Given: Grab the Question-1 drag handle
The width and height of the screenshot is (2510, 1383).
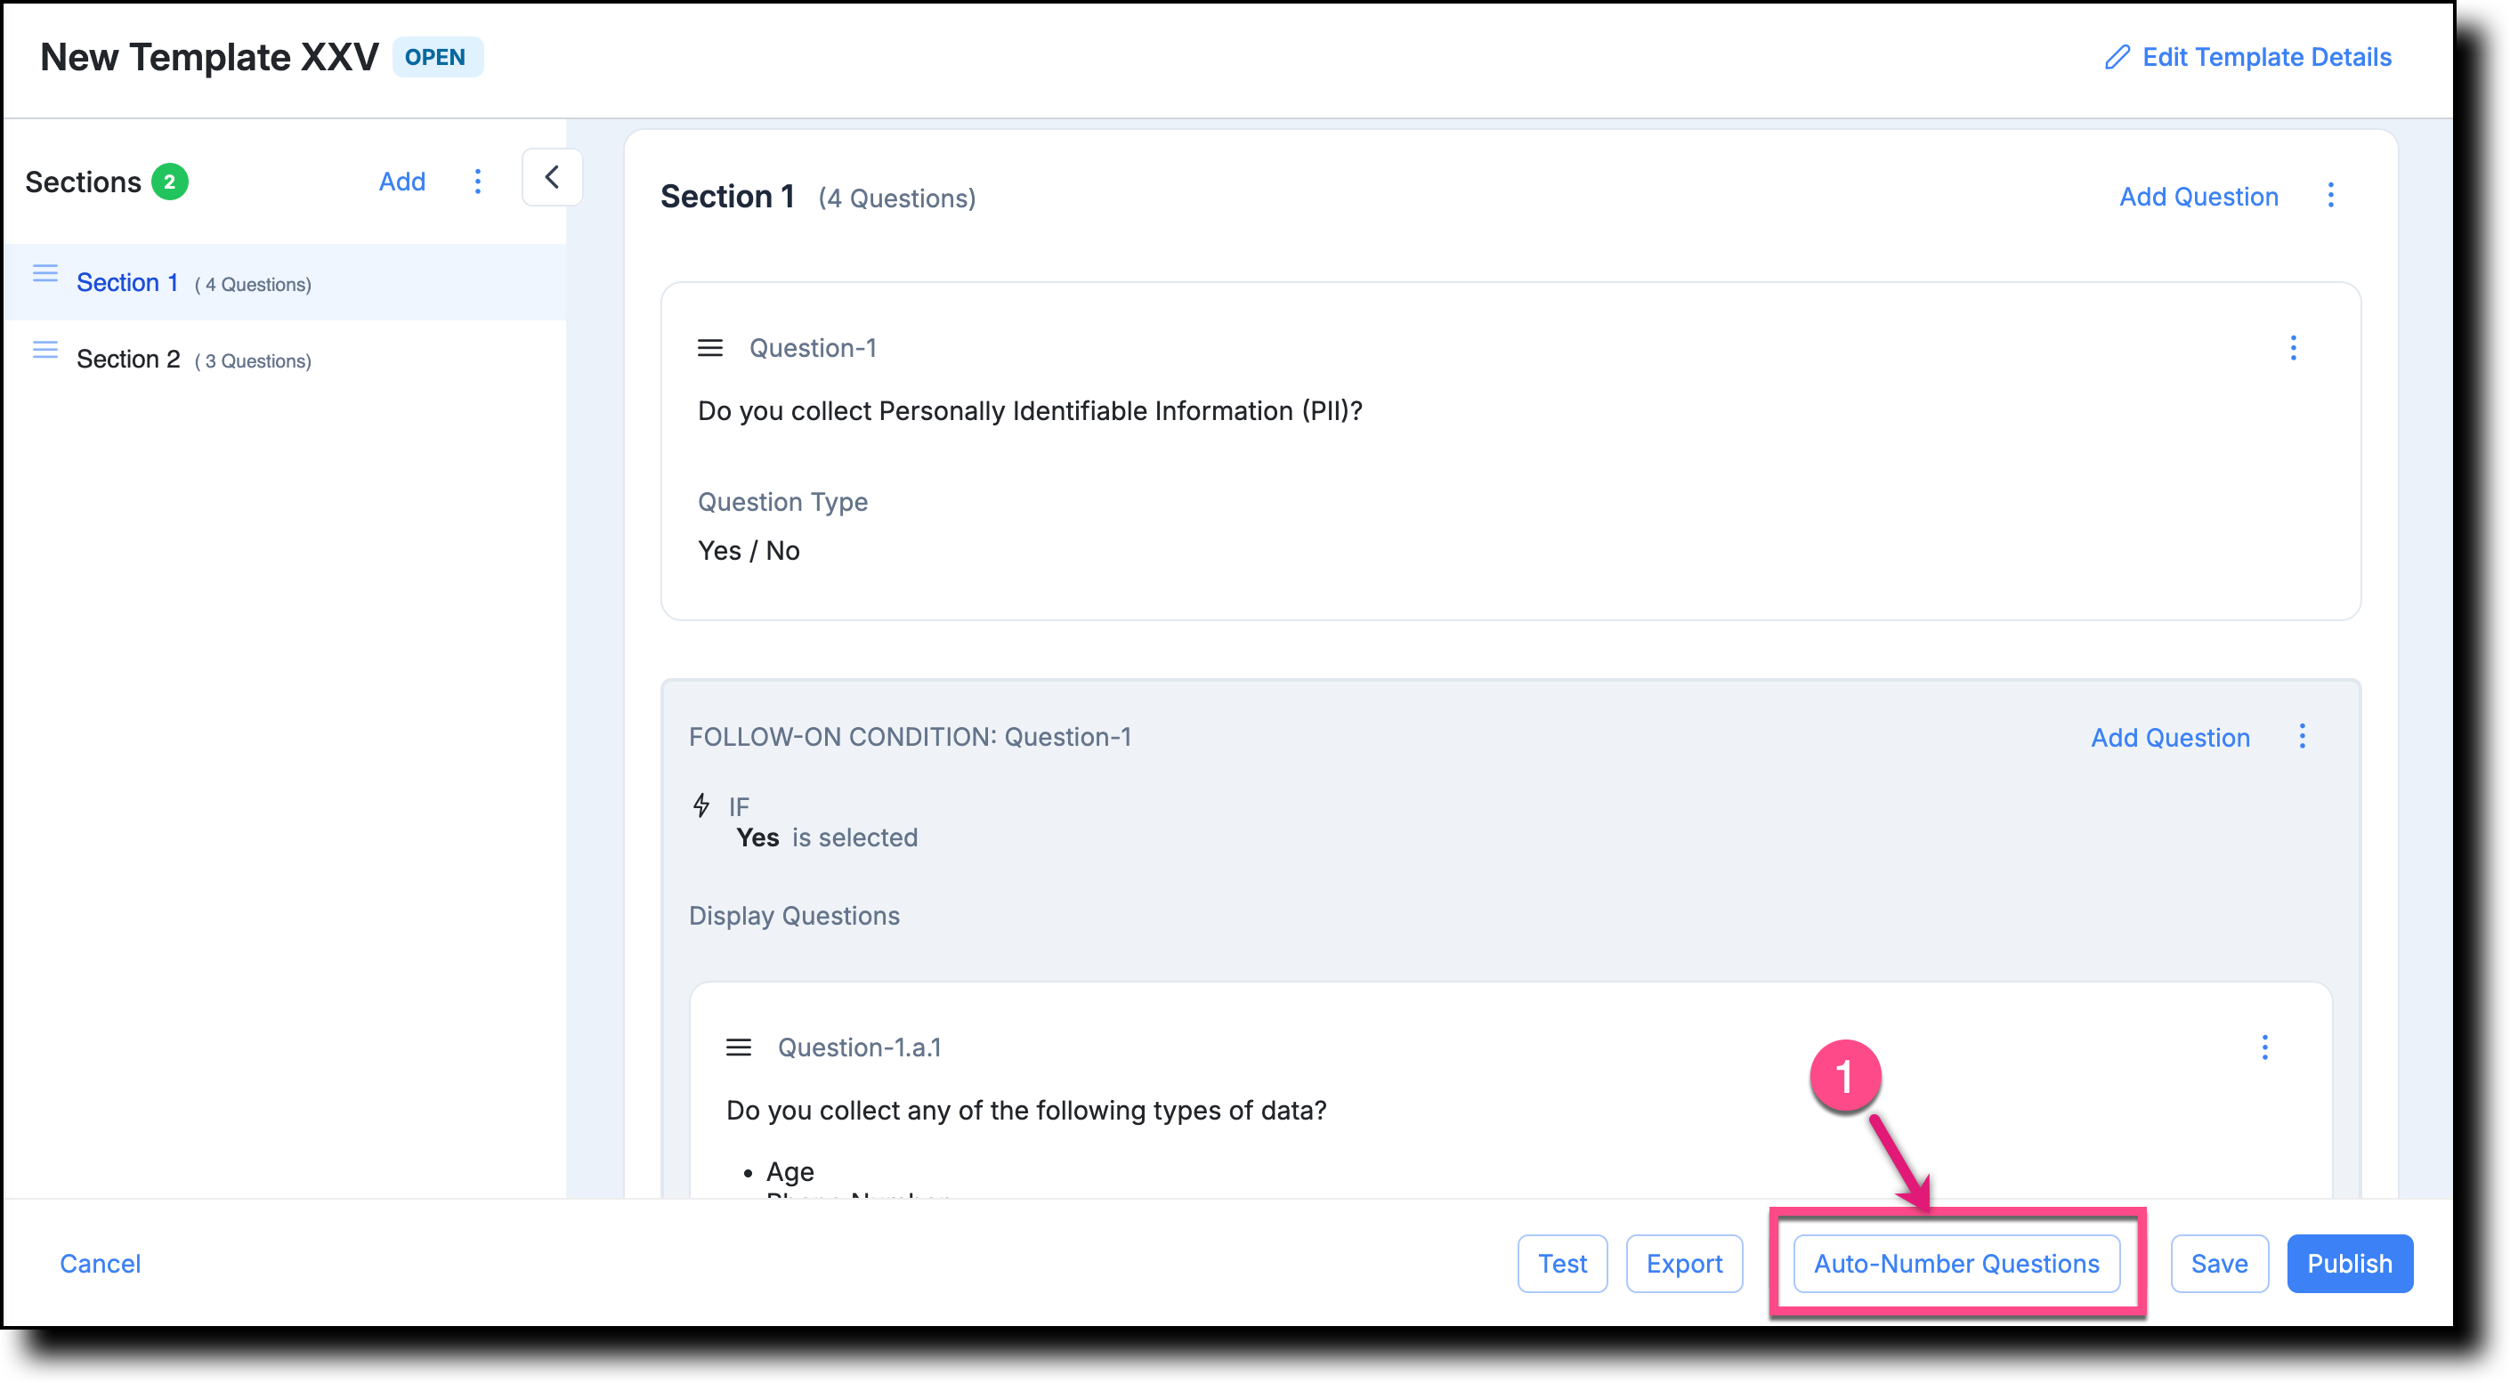Looking at the screenshot, I should point(710,348).
